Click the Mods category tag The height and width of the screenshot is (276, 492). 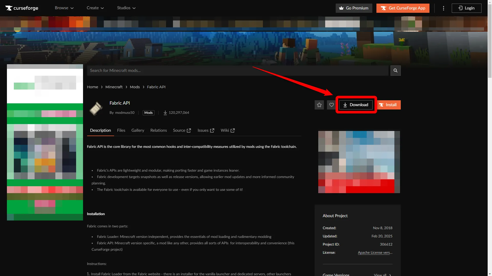click(148, 113)
